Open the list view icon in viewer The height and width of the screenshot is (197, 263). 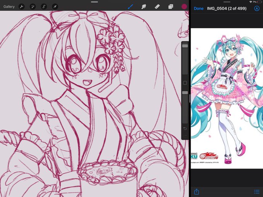tap(257, 192)
